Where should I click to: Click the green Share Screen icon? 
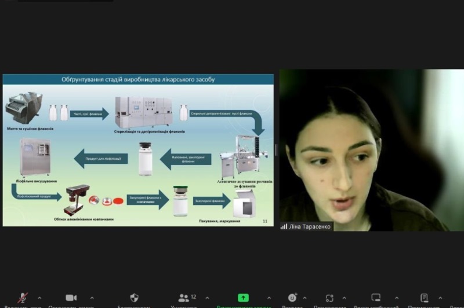tap(243, 298)
